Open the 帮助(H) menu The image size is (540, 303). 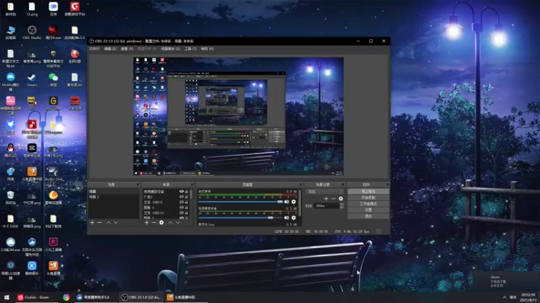click(x=207, y=48)
